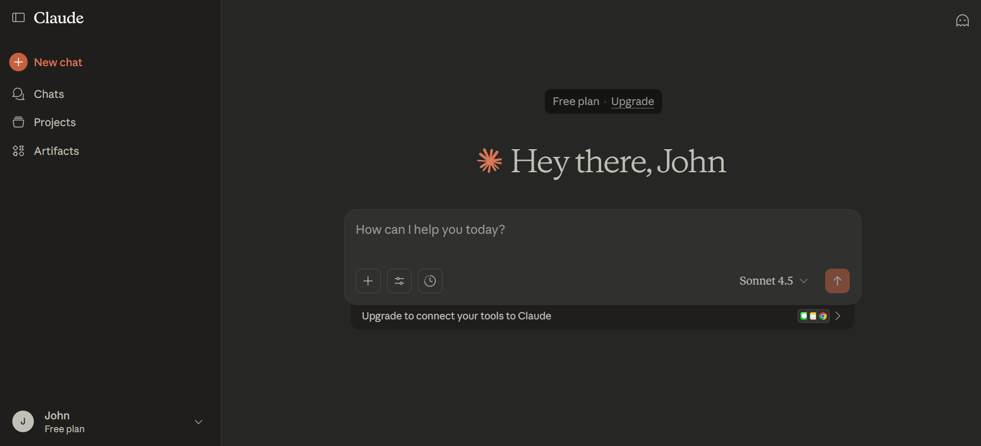Click the clock extended thinking icon
The height and width of the screenshot is (446, 981).
click(430, 281)
